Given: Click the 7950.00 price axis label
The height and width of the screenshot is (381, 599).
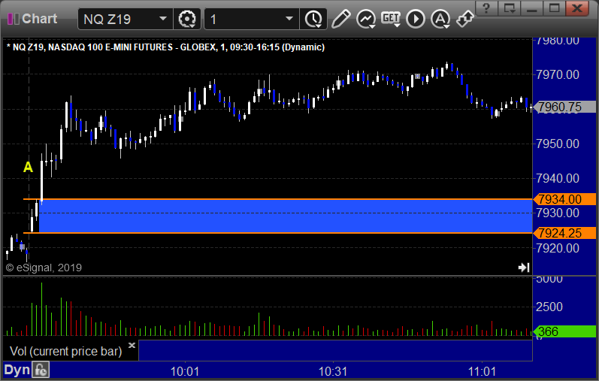Looking at the screenshot, I should pos(558,144).
